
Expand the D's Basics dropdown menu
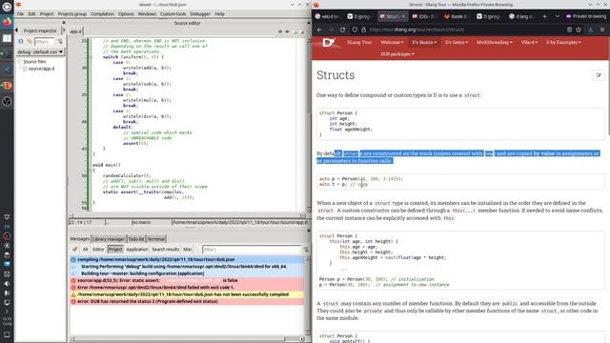pyautogui.click(x=424, y=42)
